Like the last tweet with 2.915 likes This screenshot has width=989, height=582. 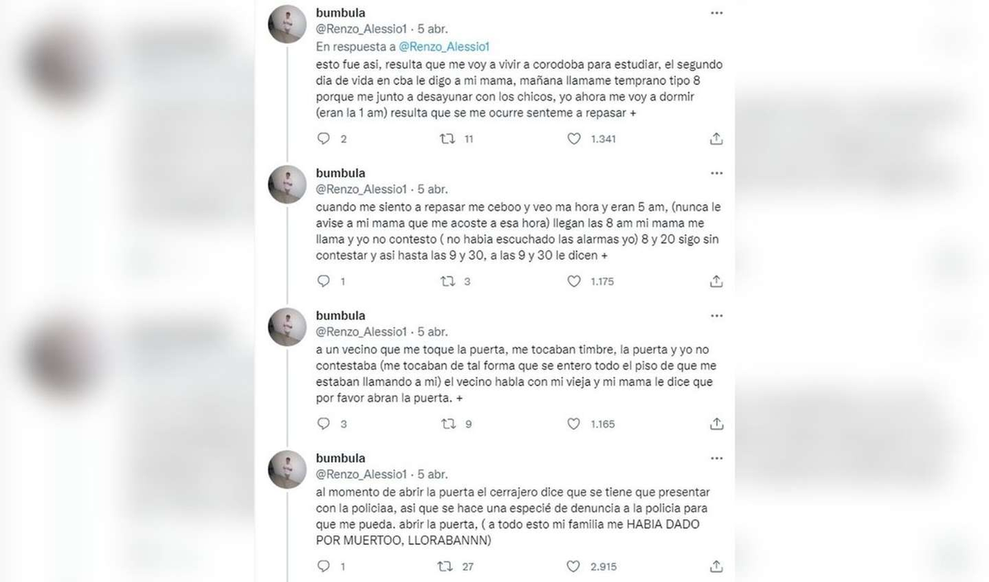574,566
